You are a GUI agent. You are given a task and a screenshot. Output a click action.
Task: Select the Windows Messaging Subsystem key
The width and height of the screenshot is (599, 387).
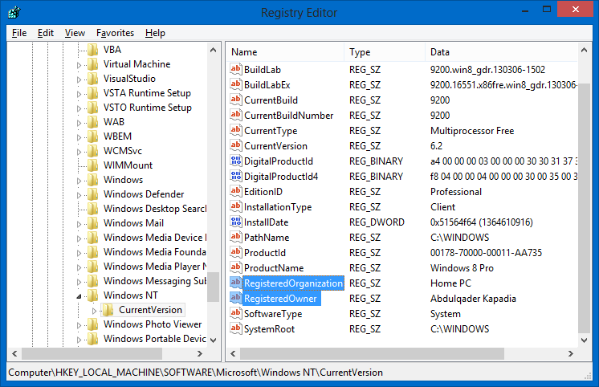click(155, 281)
